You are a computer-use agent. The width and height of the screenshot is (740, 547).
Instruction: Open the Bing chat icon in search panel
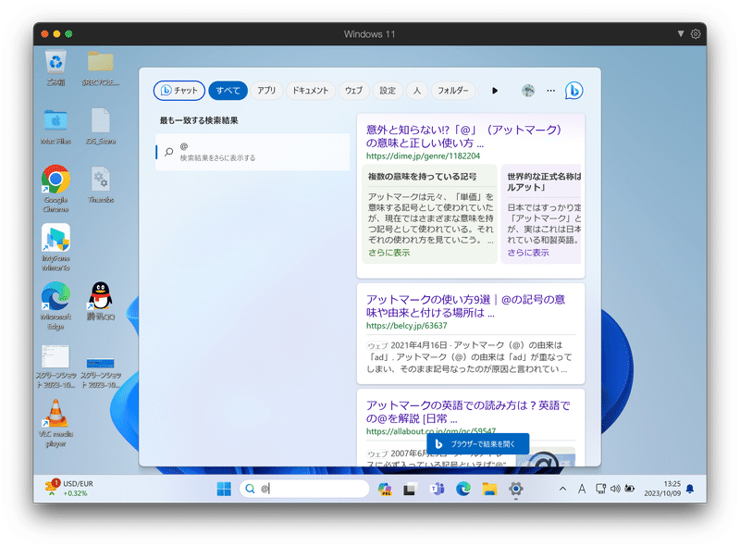[573, 90]
